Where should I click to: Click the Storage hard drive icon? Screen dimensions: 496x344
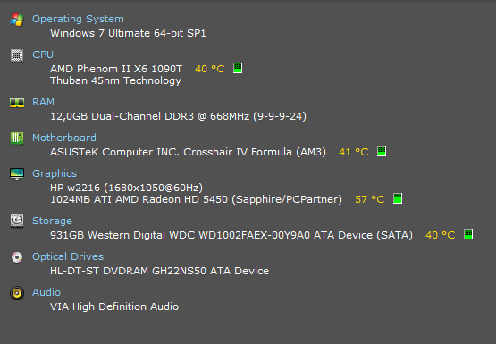17,221
